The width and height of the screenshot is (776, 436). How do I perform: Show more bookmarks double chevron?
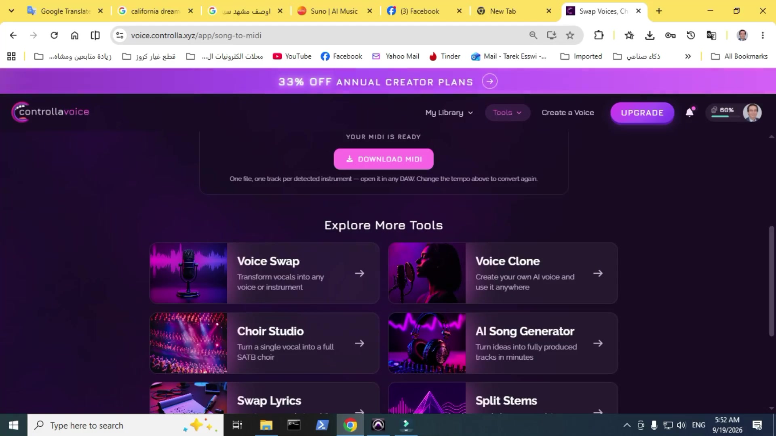pos(688,56)
